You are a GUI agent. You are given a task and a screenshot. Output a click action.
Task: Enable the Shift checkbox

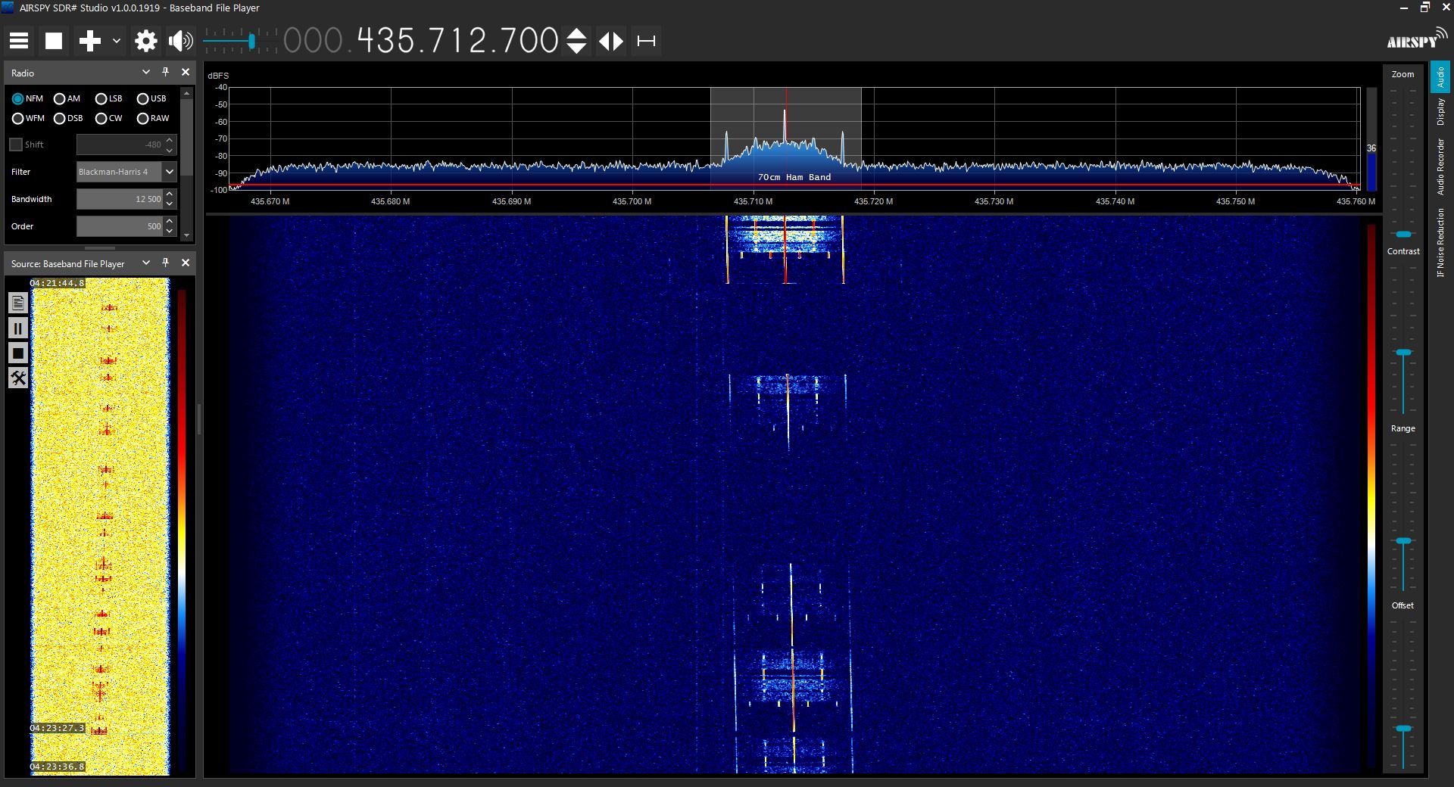(x=16, y=145)
